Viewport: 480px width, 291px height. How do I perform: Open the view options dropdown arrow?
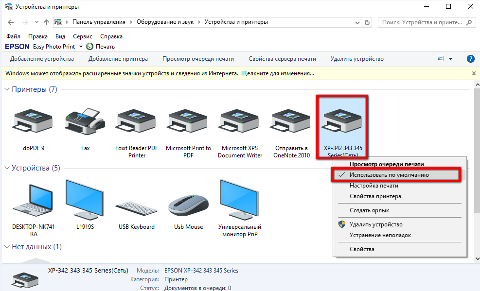tap(451, 59)
